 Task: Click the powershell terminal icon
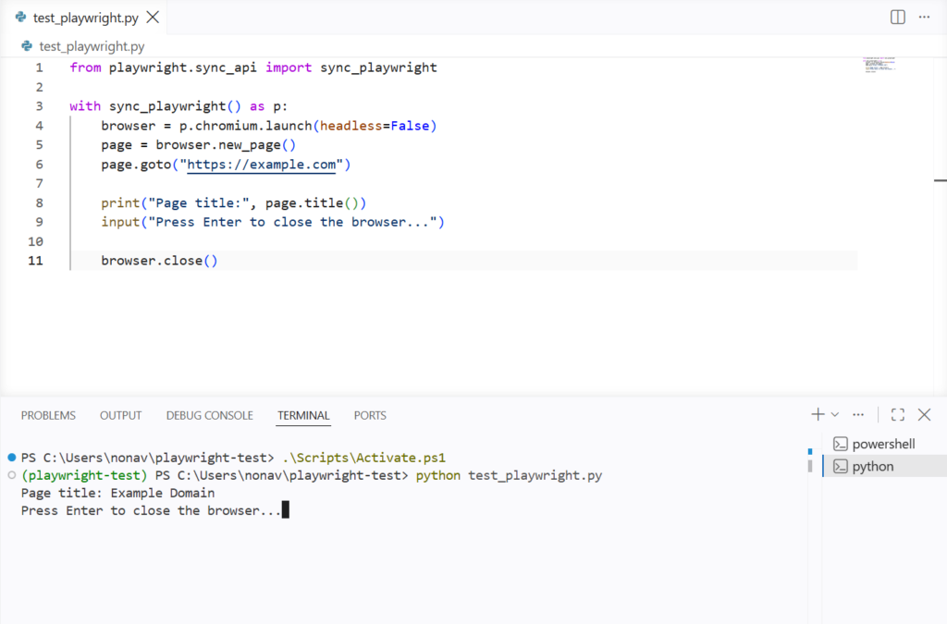coord(840,444)
